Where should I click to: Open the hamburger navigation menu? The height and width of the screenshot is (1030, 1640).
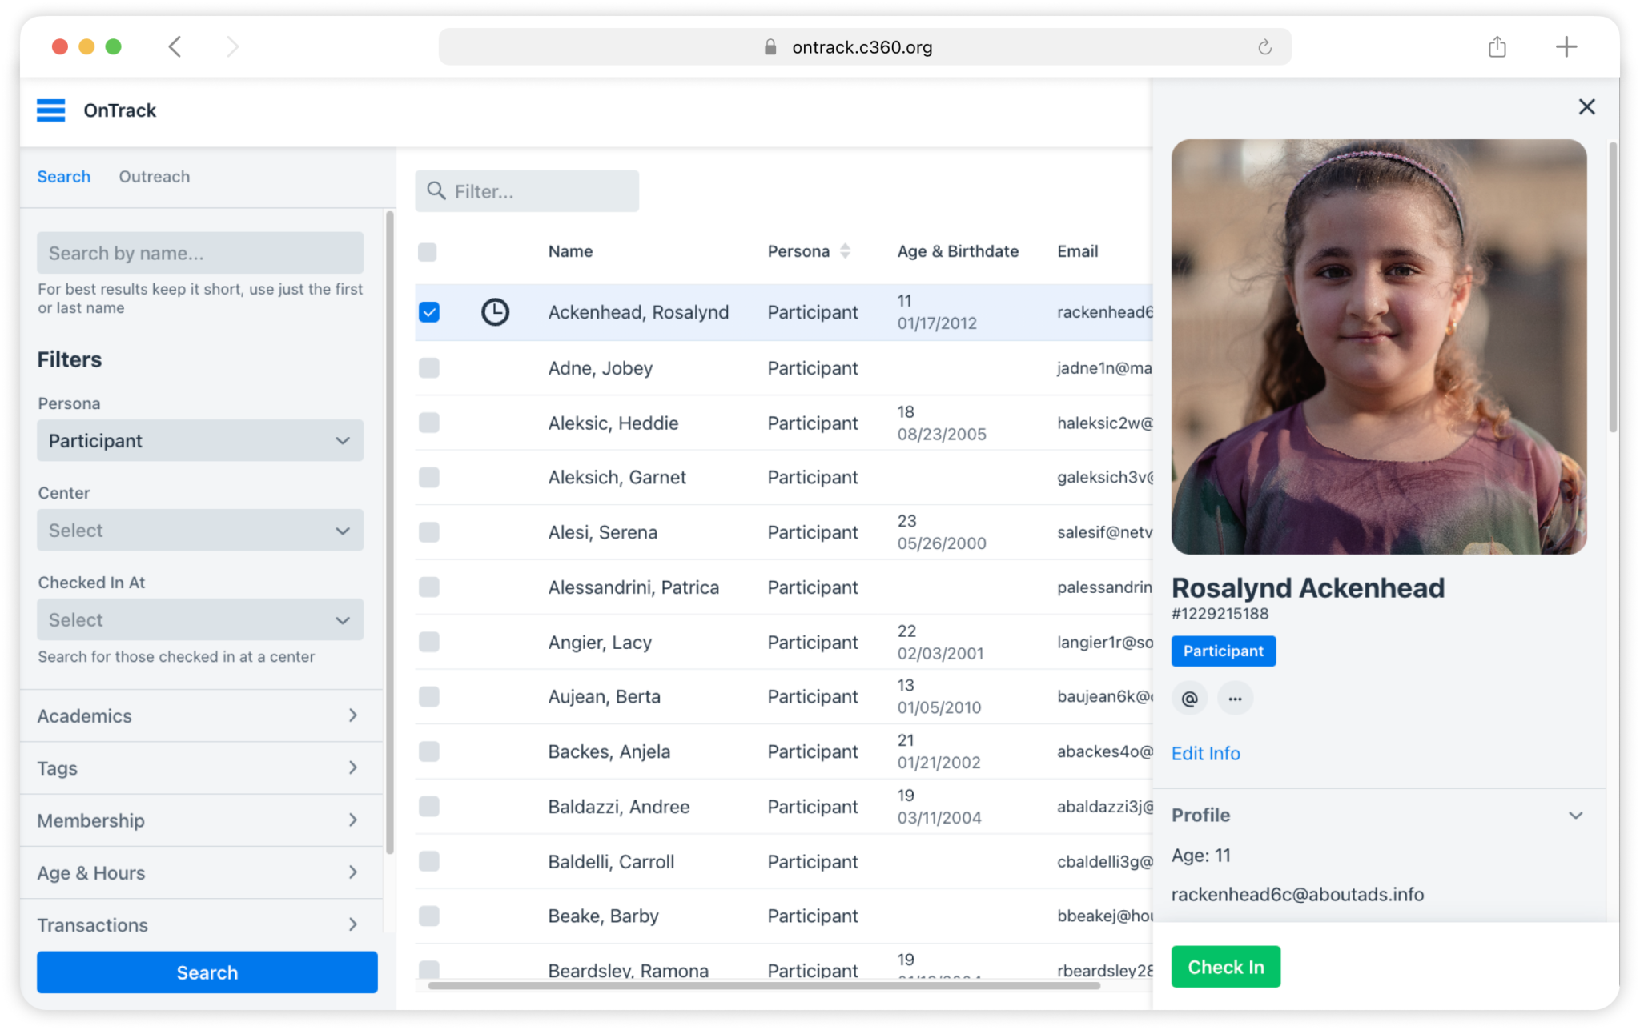(x=50, y=110)
